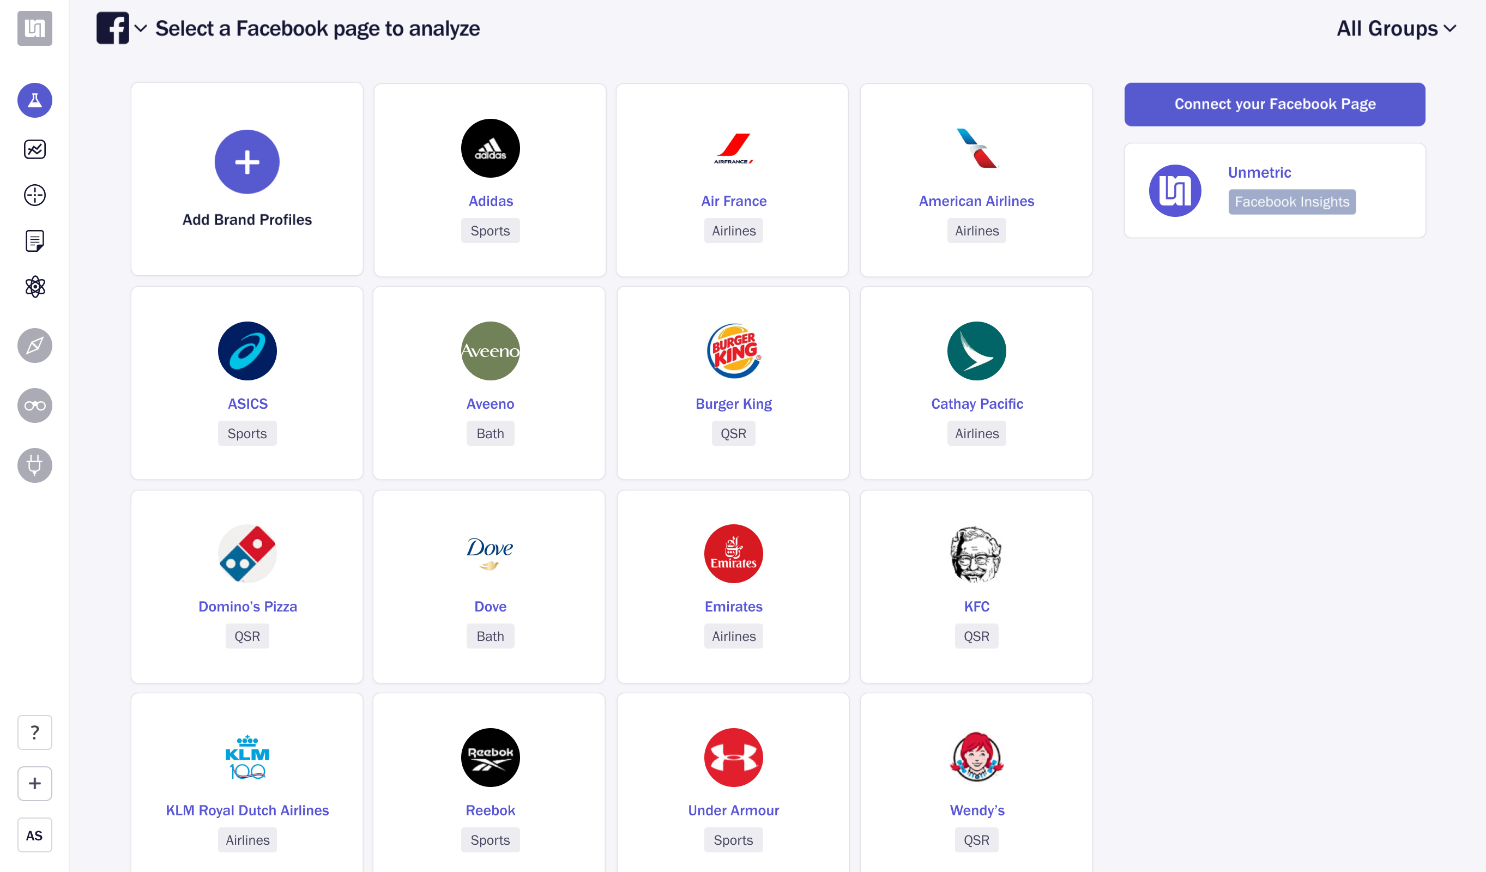Click the Sports tag under Adidas

pos(490,231)
